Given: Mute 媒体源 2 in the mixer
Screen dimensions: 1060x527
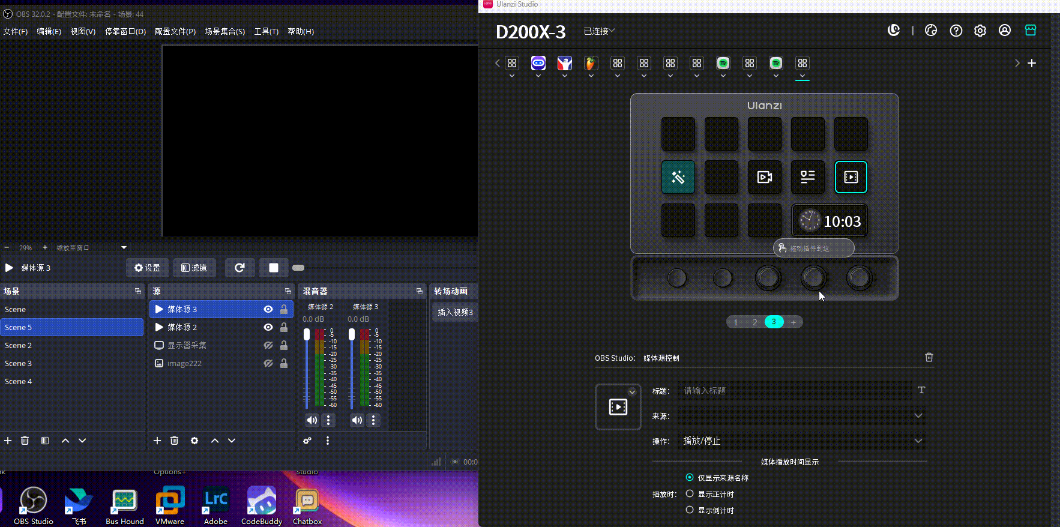Looking at the screenshot, I should (x=312, y=420).
